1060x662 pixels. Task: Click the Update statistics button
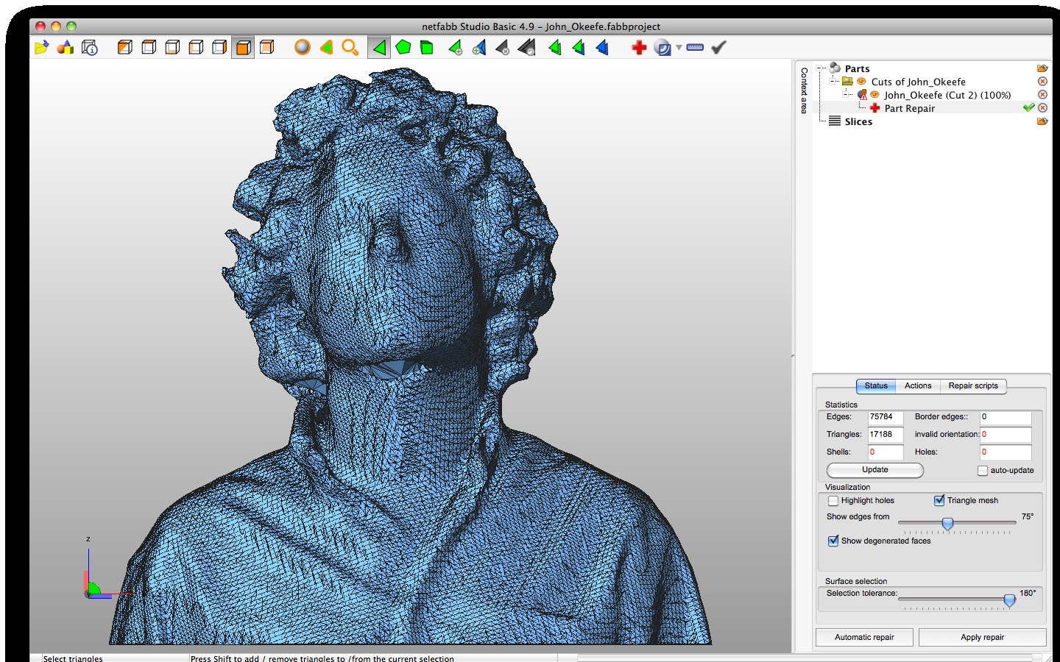click(875, 470)
